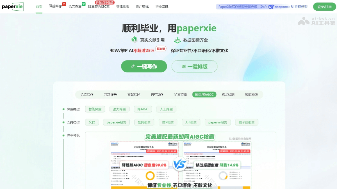Enable the 强力降重 option
The width and height of the screenshot is (337, 189).
point(119,109)
